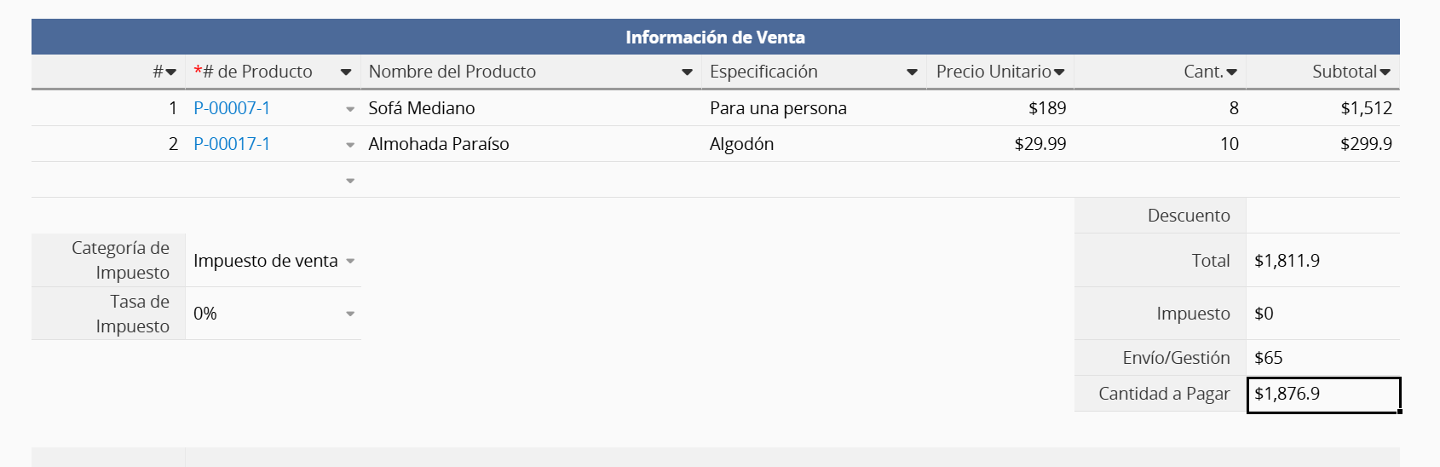The image size is (1440, 467).
Task: Open product link P-00017-1
Action: point(232,144)
